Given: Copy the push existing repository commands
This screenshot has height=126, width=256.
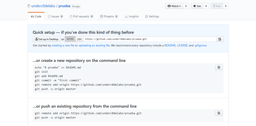Looking at the screenshot, I should click(219, 113).
